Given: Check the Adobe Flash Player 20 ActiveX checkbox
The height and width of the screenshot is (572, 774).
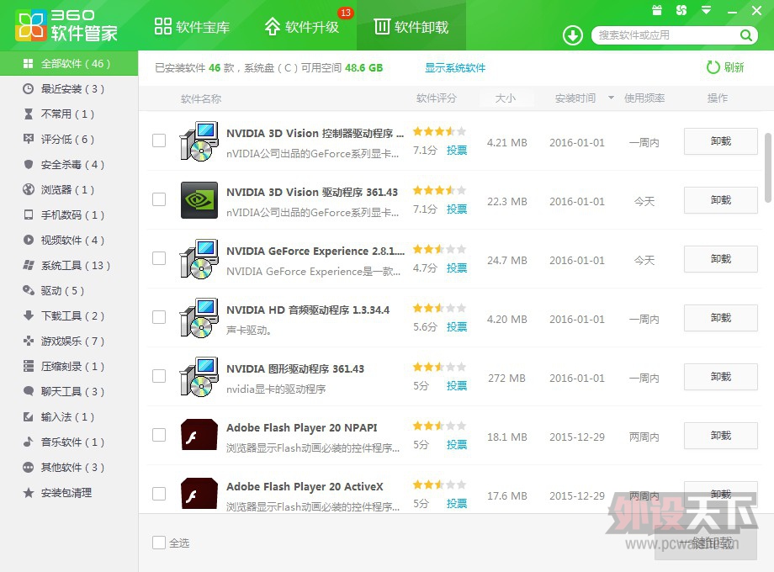Looking at the screenshot, I should click(x=159, y=494).
